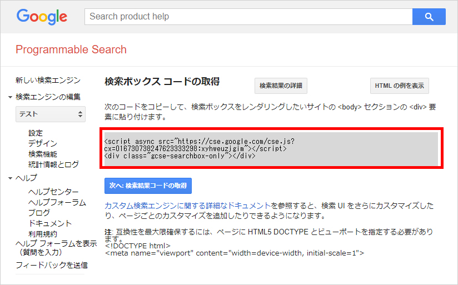Click 次へ: 検索結果コードの取得 button

[x=148, y=186]
